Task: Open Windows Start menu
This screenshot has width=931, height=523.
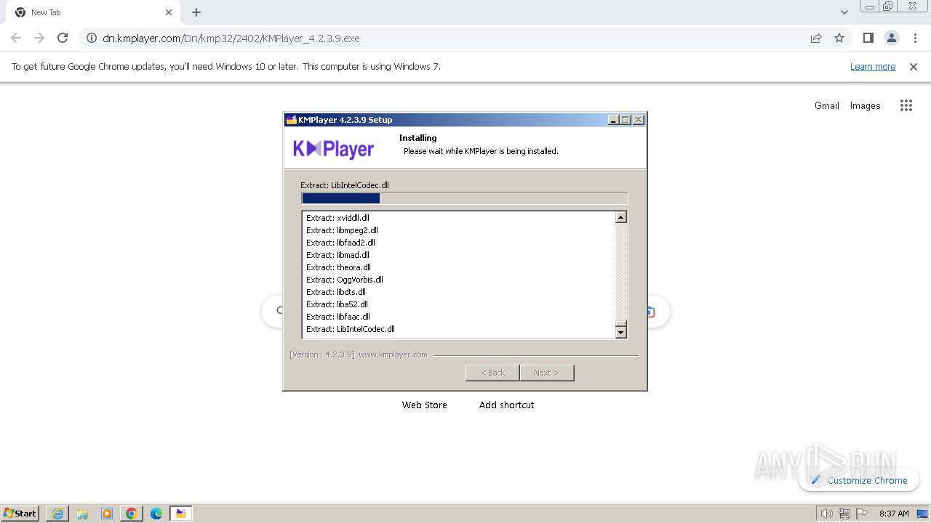Action: pos(20,513)
